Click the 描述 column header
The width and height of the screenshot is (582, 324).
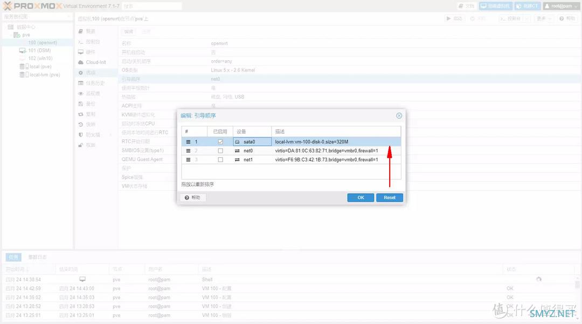[x=336, y=132]
